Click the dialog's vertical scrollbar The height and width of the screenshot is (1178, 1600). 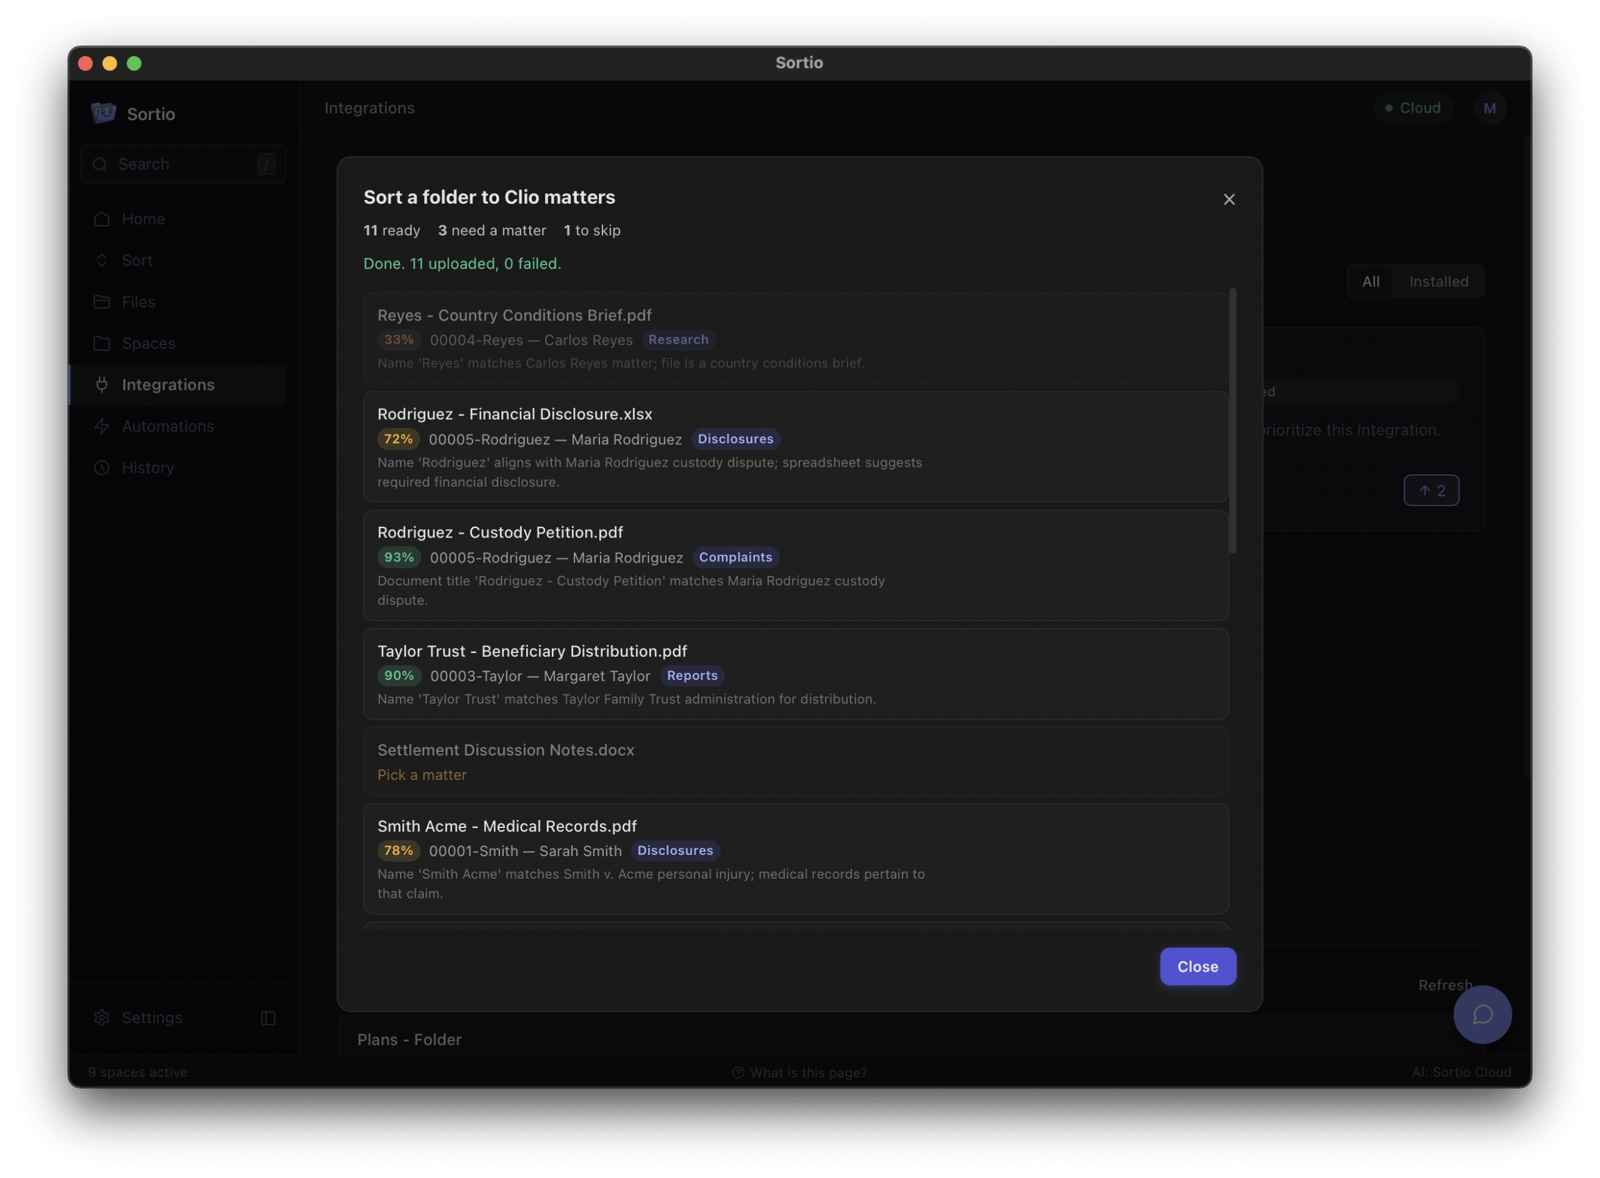tap(1232, 421)
